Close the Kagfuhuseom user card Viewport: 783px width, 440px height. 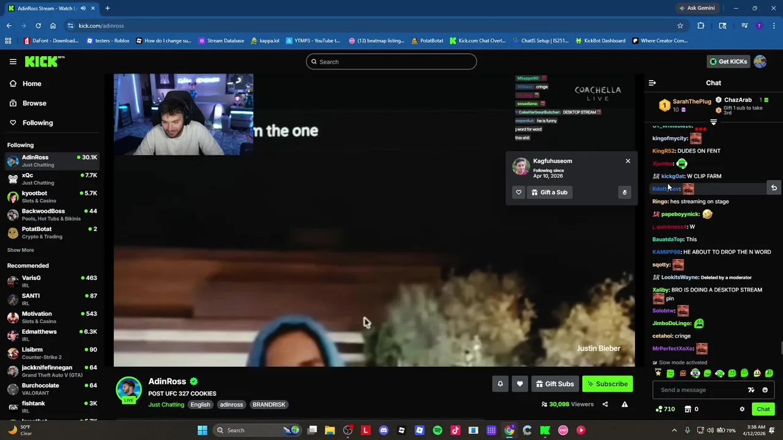point(628,161)
